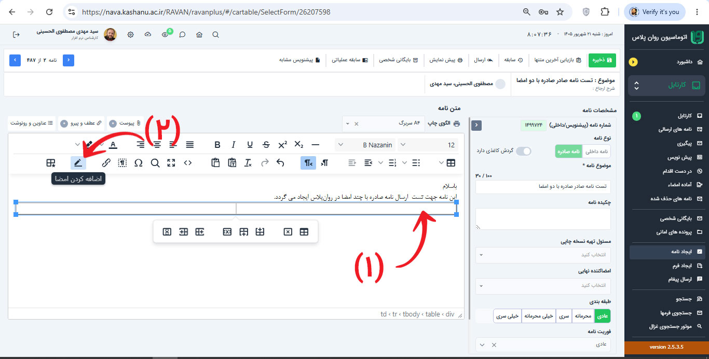This screenshot has height=359, width=709.
Task: Select 'نامه داخلی' letter type option
Action: (x=597, y=151)
